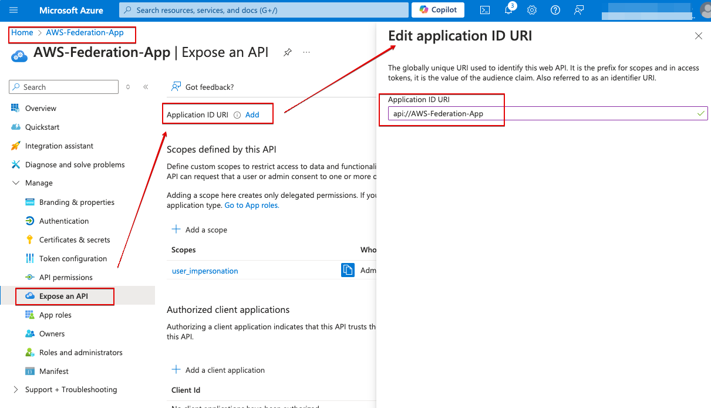This screenshot has width=711, height=408.
Task: Click the Application ID URI info icon
Action: pos(237,115)
